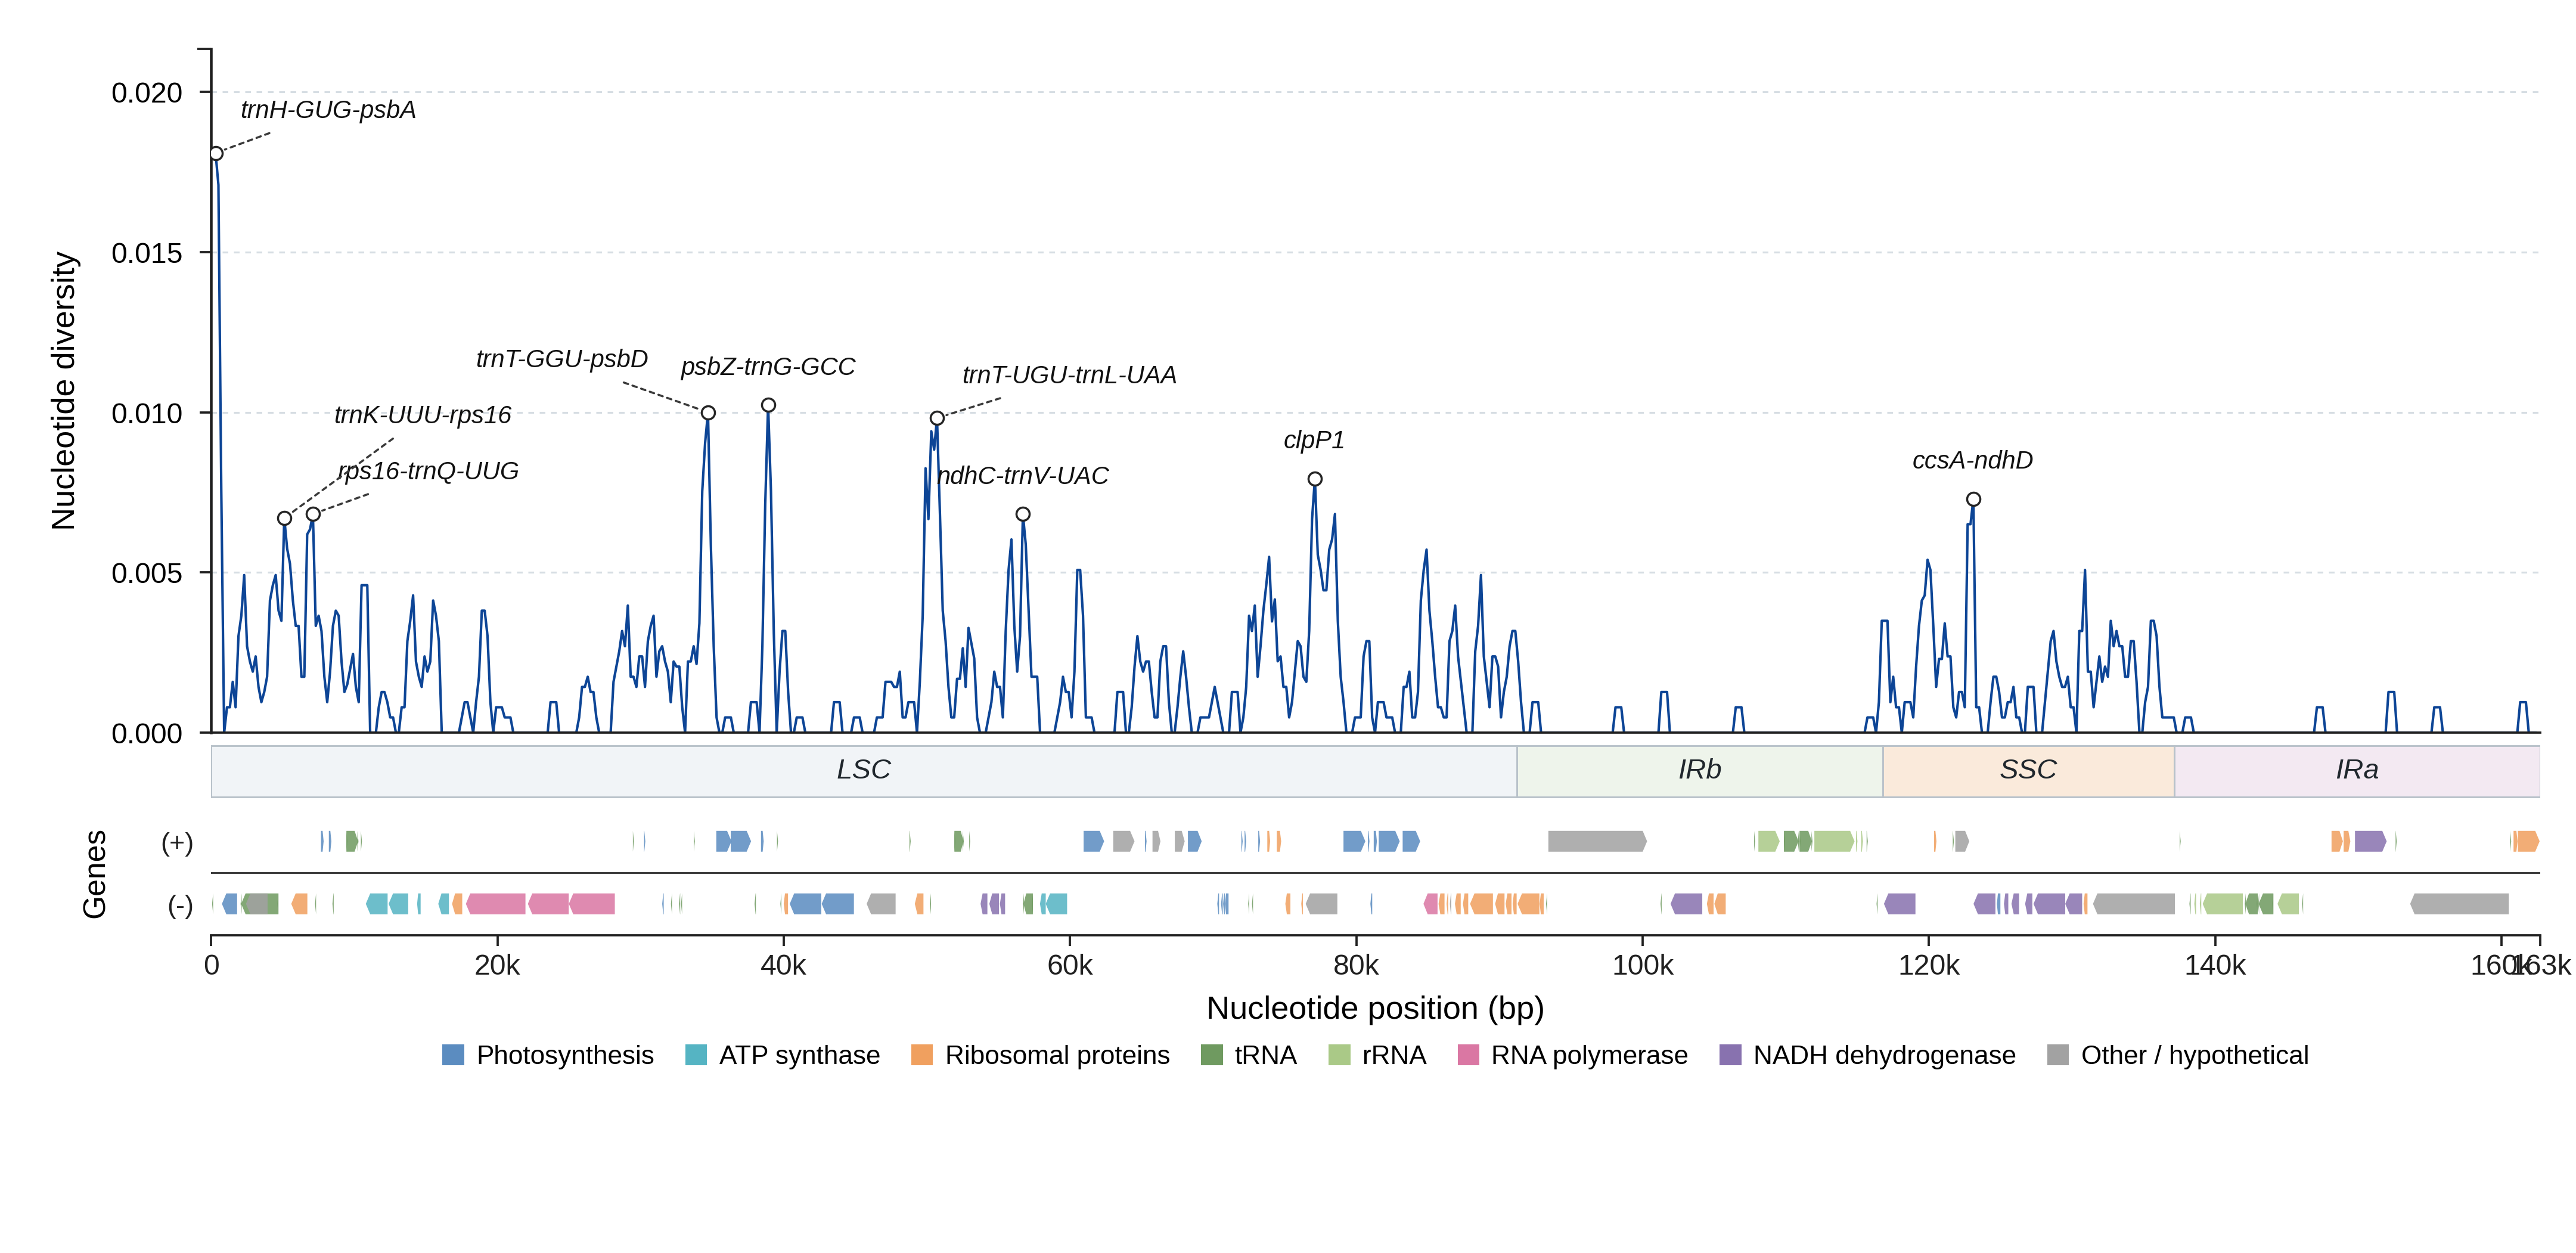This screenshot has width=2576, height=1253.
Task: Click the 60k x-axis tick label
Action: click(1070, 965)
